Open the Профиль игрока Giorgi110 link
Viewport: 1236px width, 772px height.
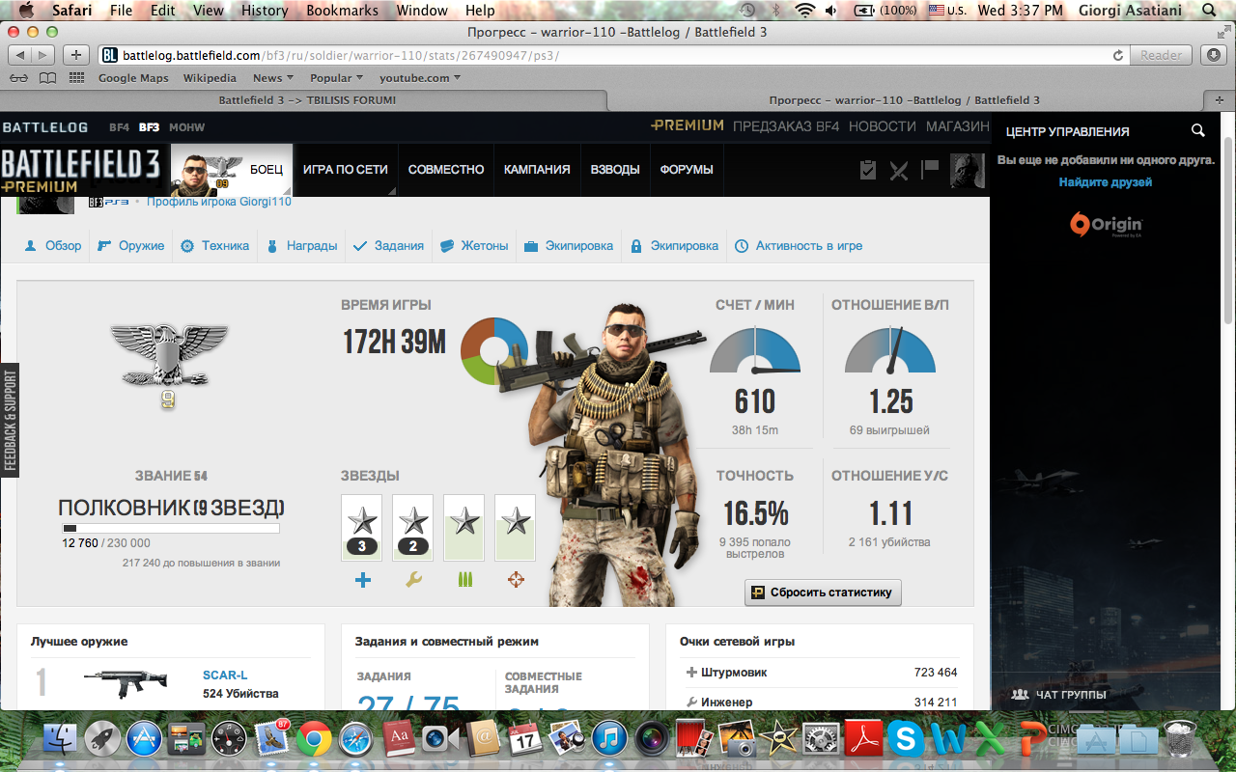point(219,202)
